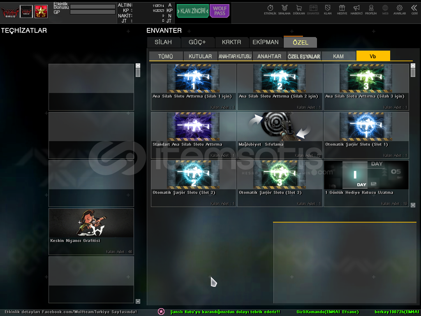Viewport: 421px width, 316px height.
Task: Select the TÜMÜ sub-tab
Action: coord(166,56)
